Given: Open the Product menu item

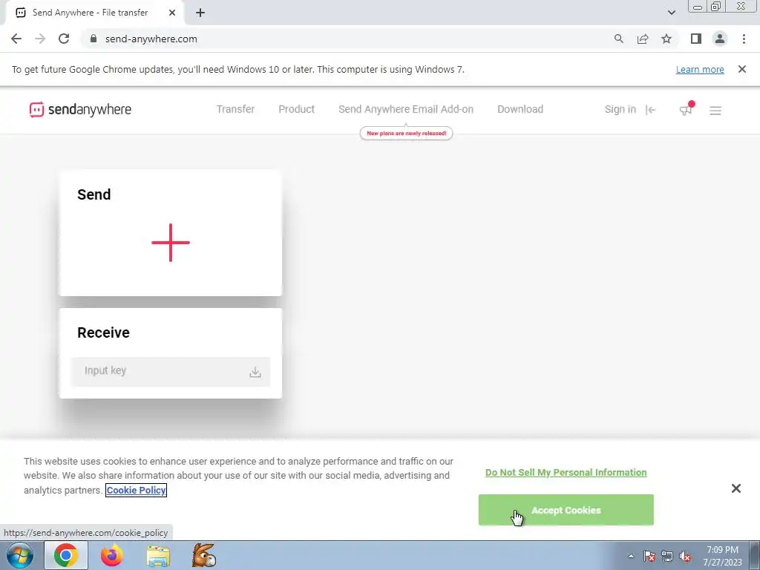Looking at the screenshot, I should point(297,109).
